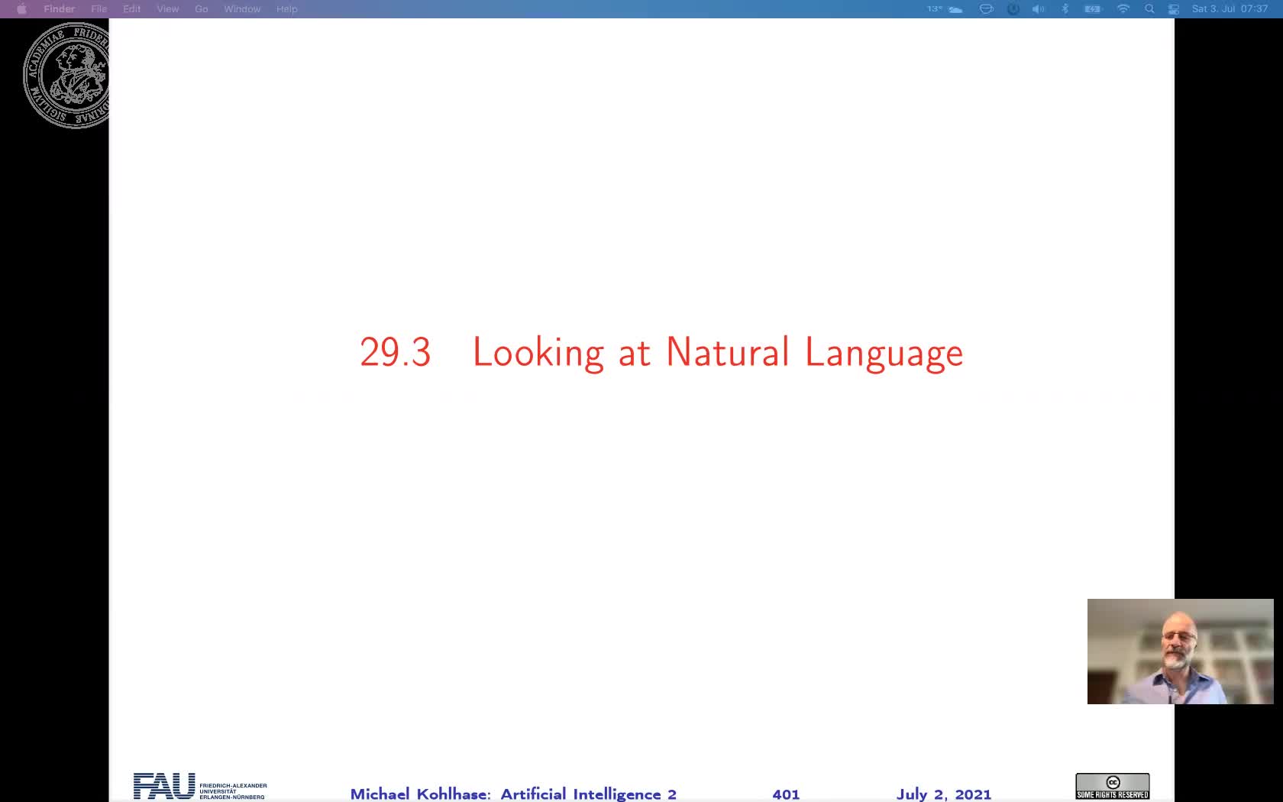The width and height of the screenshot is (1283, 802).
Task: Toggle the Caffeine coffee cup menu bar icon
Action: tap(986, 9)
